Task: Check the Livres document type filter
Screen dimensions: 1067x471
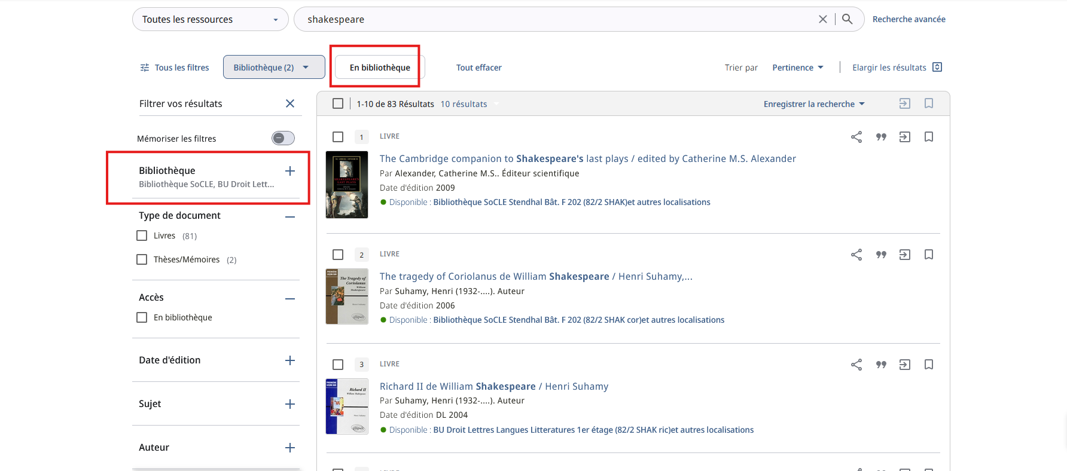Action: pyautogui.click(x=142, y=235)
